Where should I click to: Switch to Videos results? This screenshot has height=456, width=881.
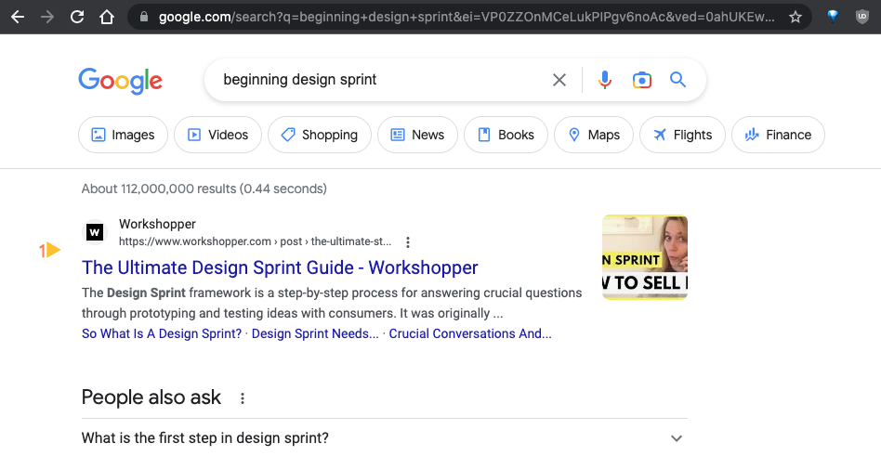click(218, 135)
